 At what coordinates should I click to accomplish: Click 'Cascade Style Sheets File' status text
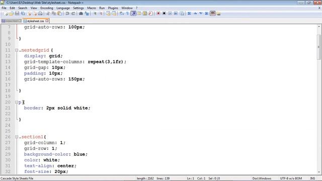click(17, 178)
